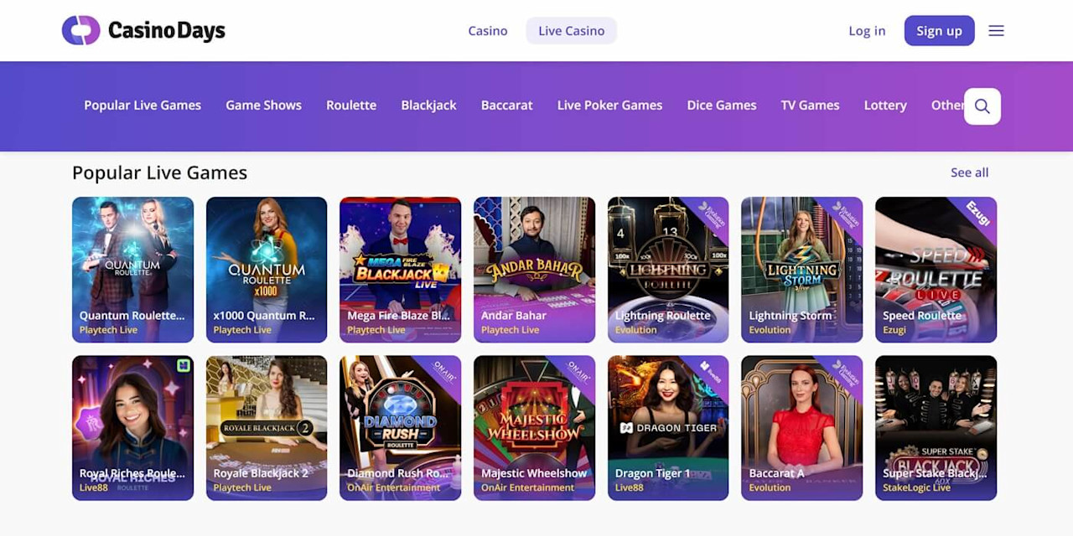Open Royale Blackjack 2 thumbnail
The width and height of the screenshot is (1073, 536).
pos(267,428)
